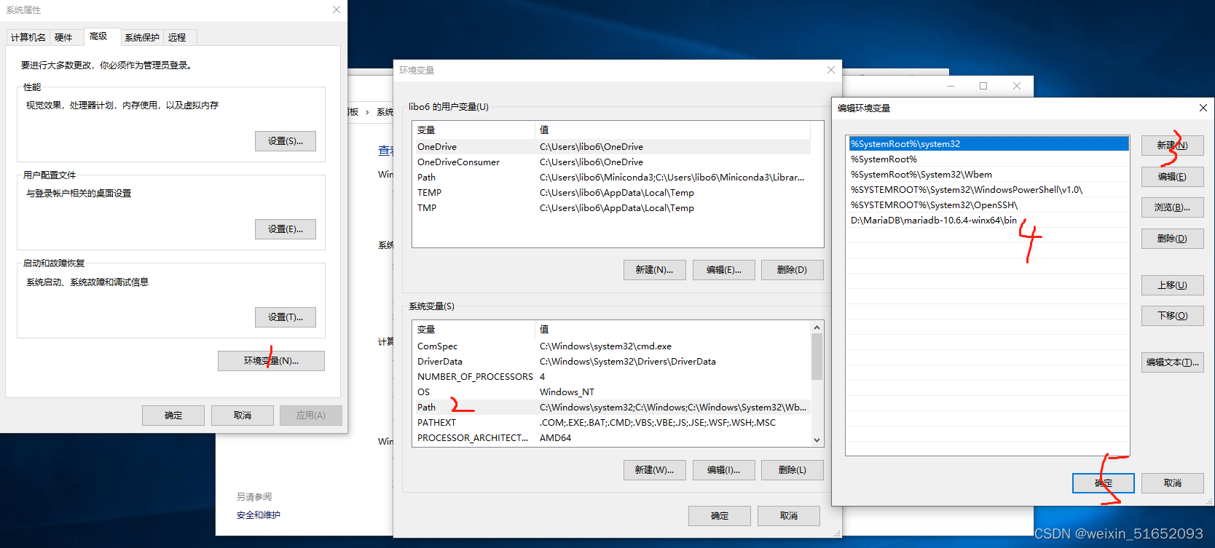
Task: Click 删除(L) under system variables
Action: point(792,470)
